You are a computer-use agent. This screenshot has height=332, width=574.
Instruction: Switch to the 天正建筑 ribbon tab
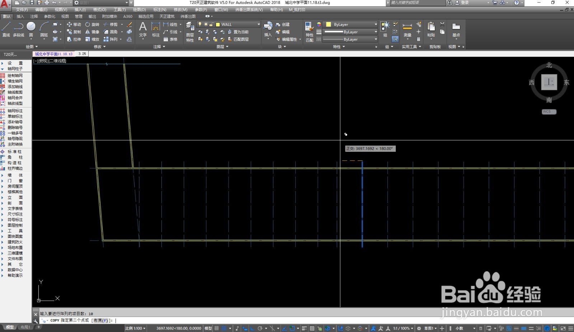pyautogui.click(x=167, y=16)
